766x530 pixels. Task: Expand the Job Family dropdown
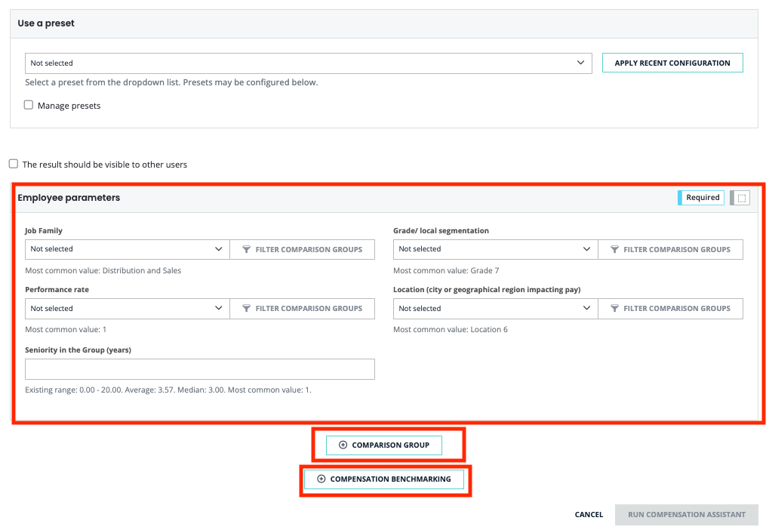click(x=126, y=249)
